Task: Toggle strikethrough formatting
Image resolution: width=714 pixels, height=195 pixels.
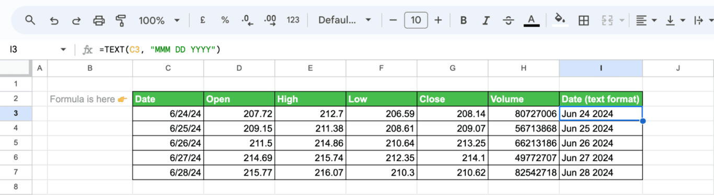Action: tap(508, 20)
